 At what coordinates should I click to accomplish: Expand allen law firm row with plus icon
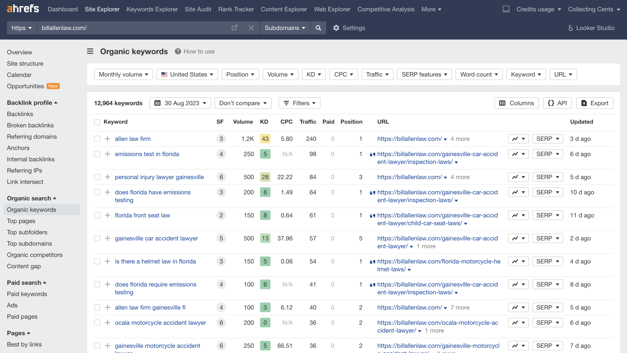pyautogui.click(x=107, y=139)
